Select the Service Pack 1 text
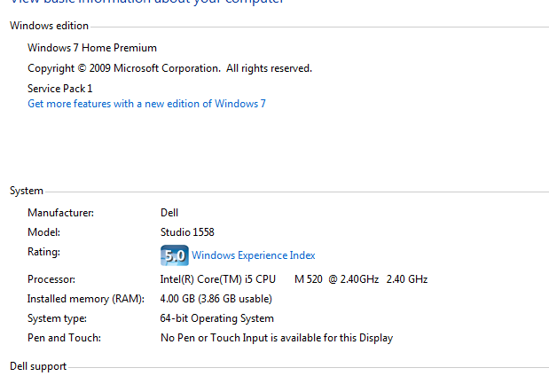Viewport: 549px width, 376px height. click(59, 89)
